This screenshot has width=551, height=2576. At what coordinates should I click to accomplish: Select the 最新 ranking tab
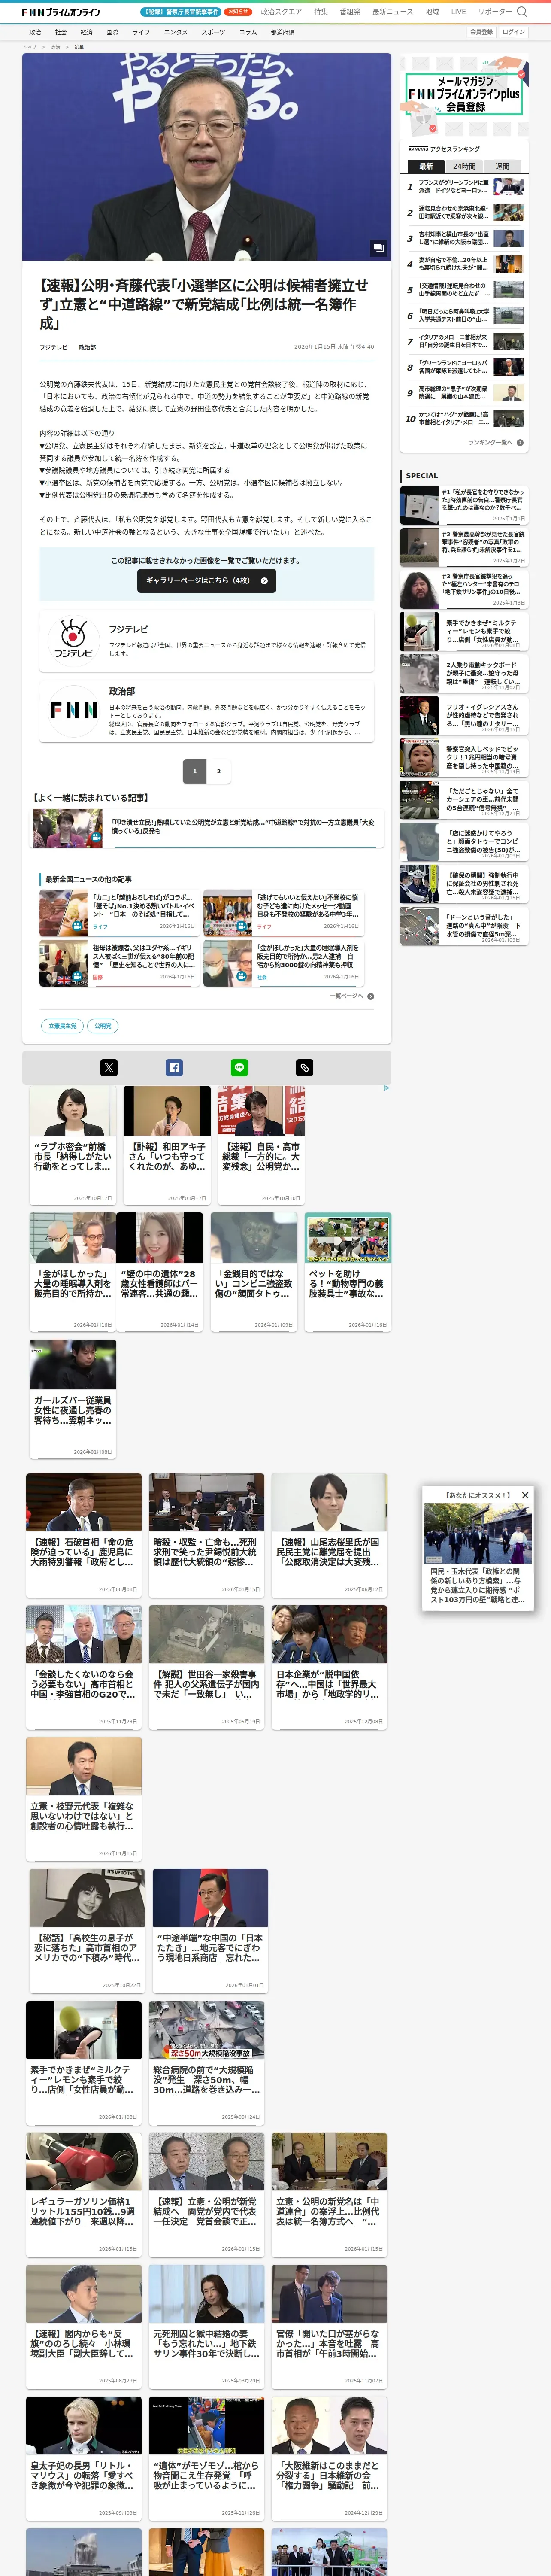426,166
